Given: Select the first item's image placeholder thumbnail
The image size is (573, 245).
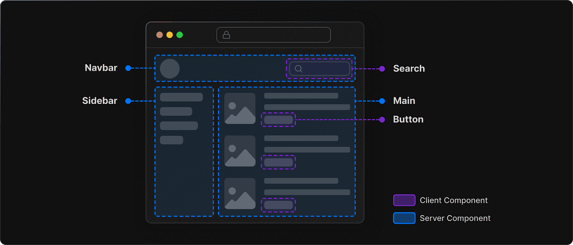Looking at the screenshot, I should click(240, 108).
